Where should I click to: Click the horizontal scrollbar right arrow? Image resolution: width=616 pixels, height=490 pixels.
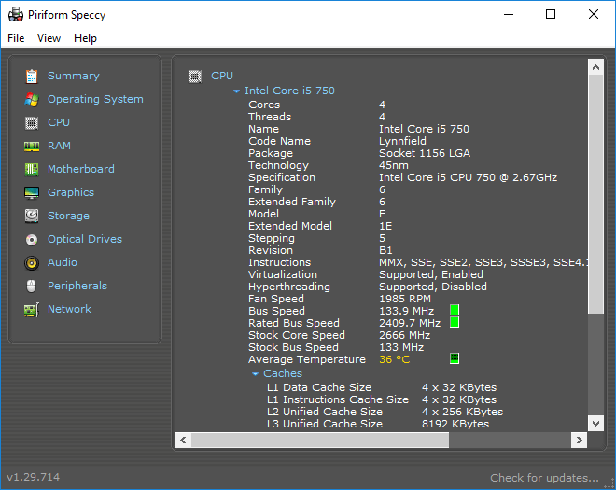click(x=579, y=441)
